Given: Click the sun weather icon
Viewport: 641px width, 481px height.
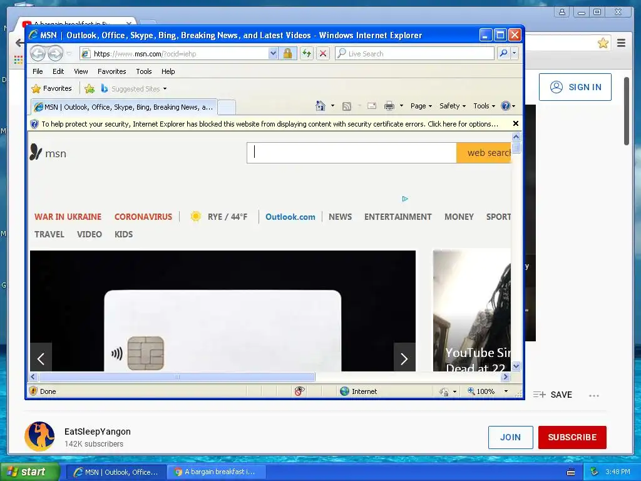Looking at the screenshot, I should click(x=196, y=216).
